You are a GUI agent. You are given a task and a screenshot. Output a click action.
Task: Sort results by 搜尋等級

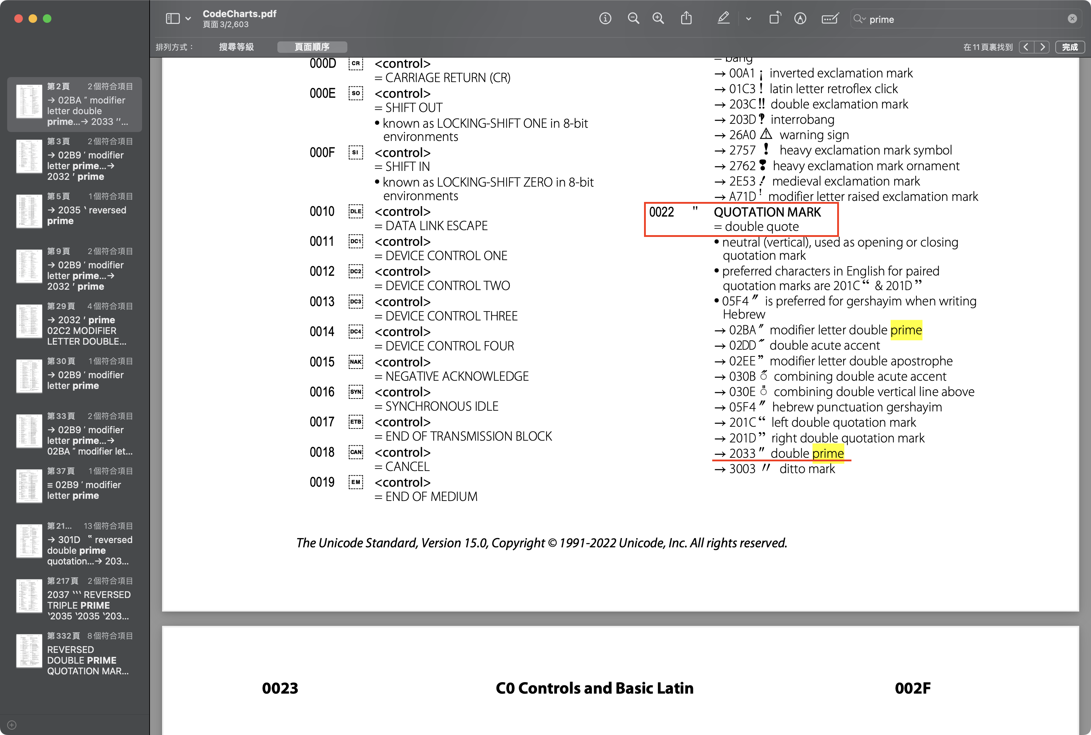click(236, 47)
